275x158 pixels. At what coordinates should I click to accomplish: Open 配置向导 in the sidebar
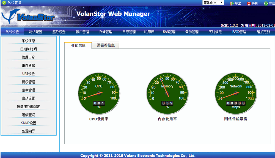28,131
